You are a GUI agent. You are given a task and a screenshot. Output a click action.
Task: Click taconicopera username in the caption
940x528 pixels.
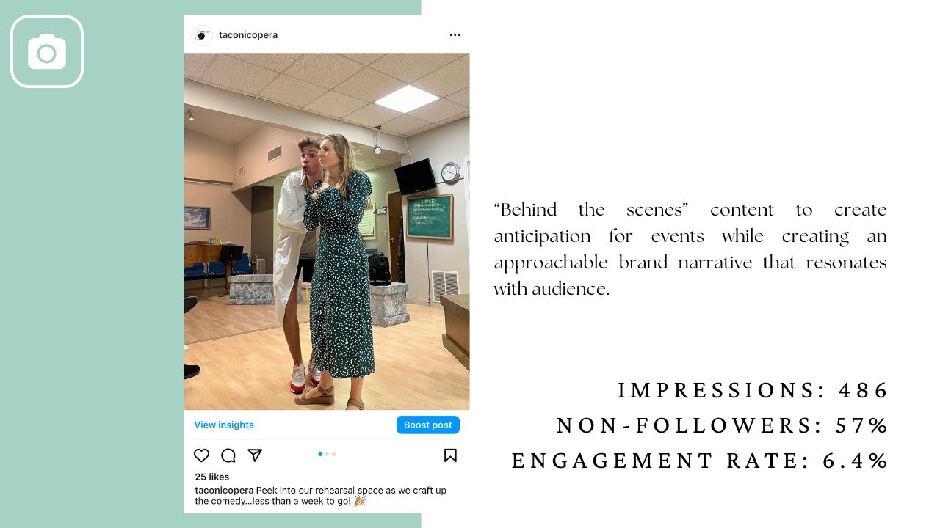224,490
